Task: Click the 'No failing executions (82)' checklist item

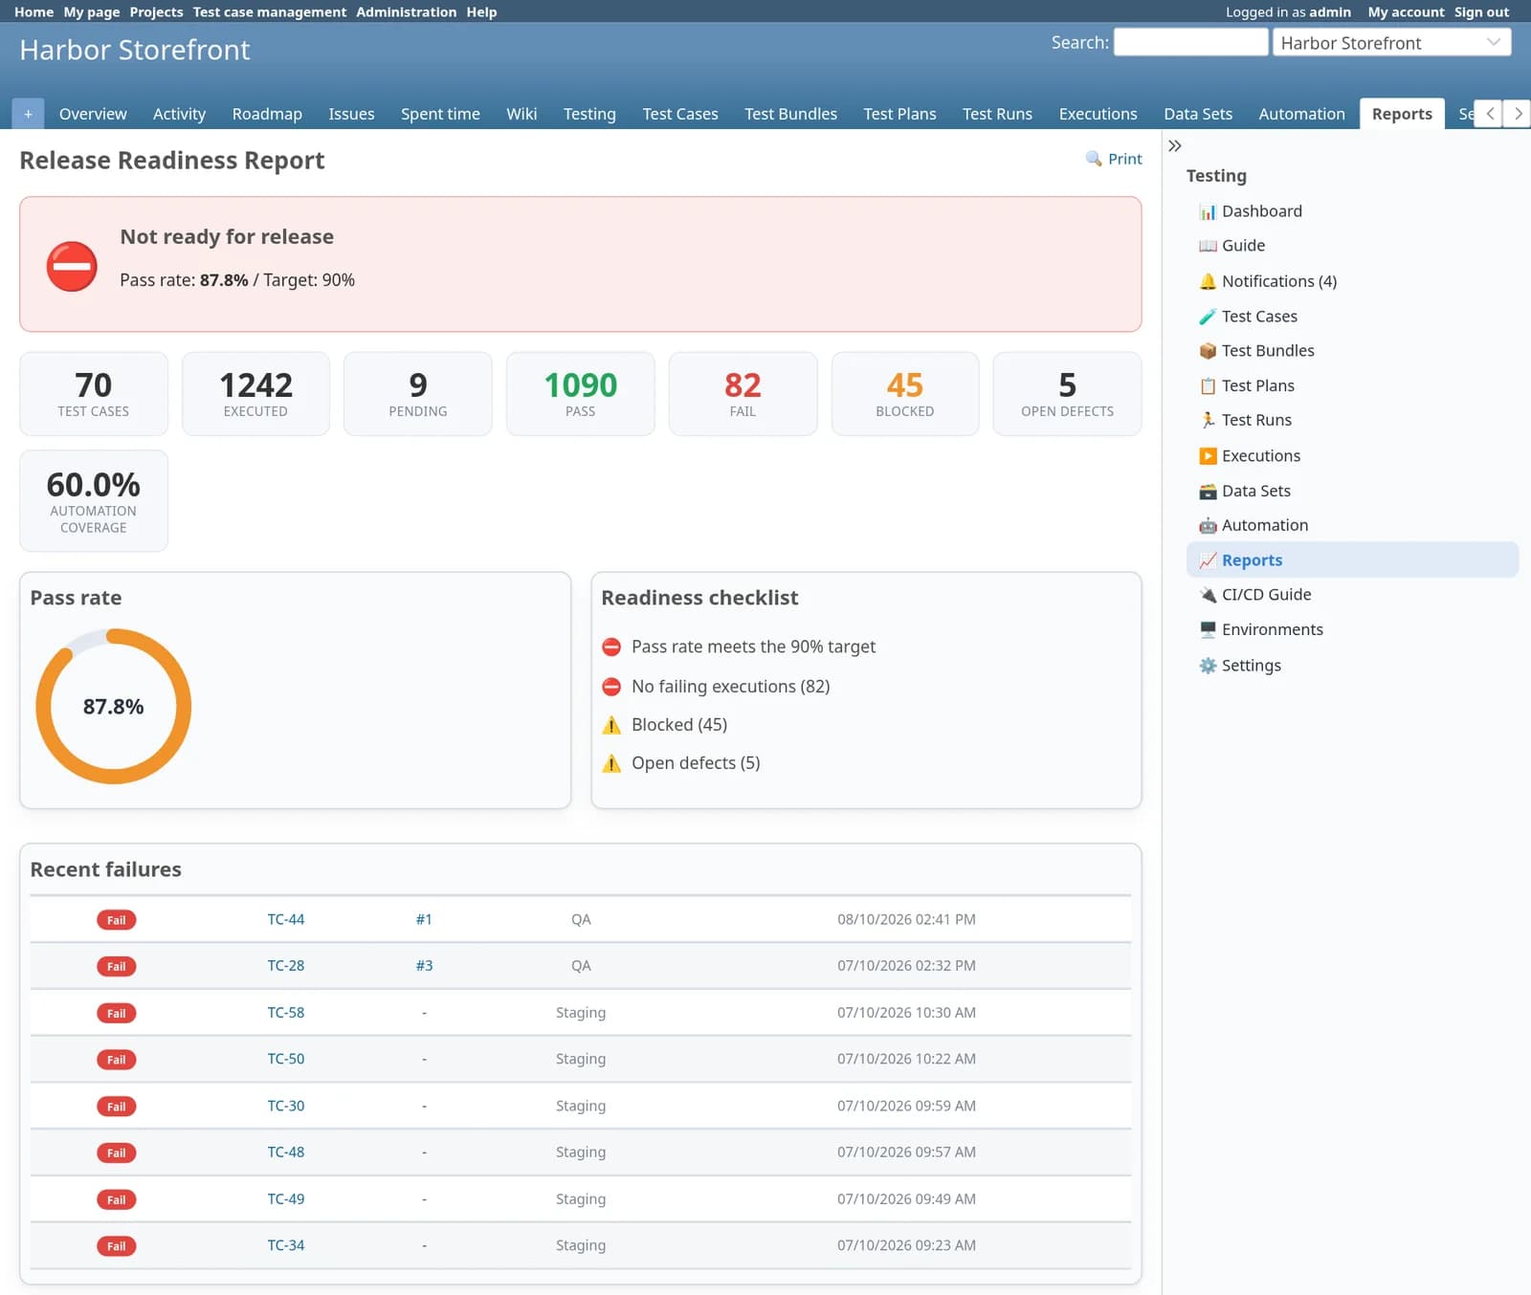Action: (716, 687)
